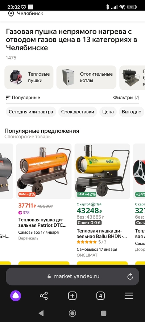The width and height of the screenshot is (145, 322).
Task: Expand the Цена filter chip
Action: click(x=108, y=112)
